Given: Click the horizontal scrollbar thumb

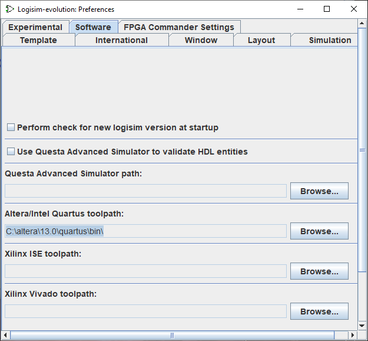Looking at the screenshot, I should [x=173, y=335].
